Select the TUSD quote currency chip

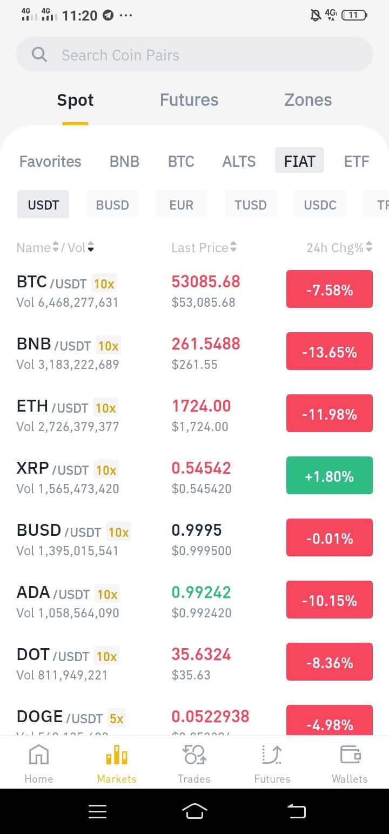(x=251, y=205)
